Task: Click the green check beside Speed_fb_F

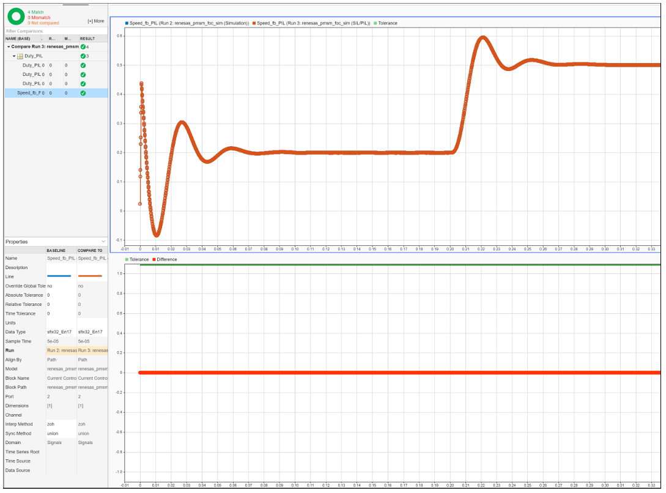Action: (x=83, y=92)
